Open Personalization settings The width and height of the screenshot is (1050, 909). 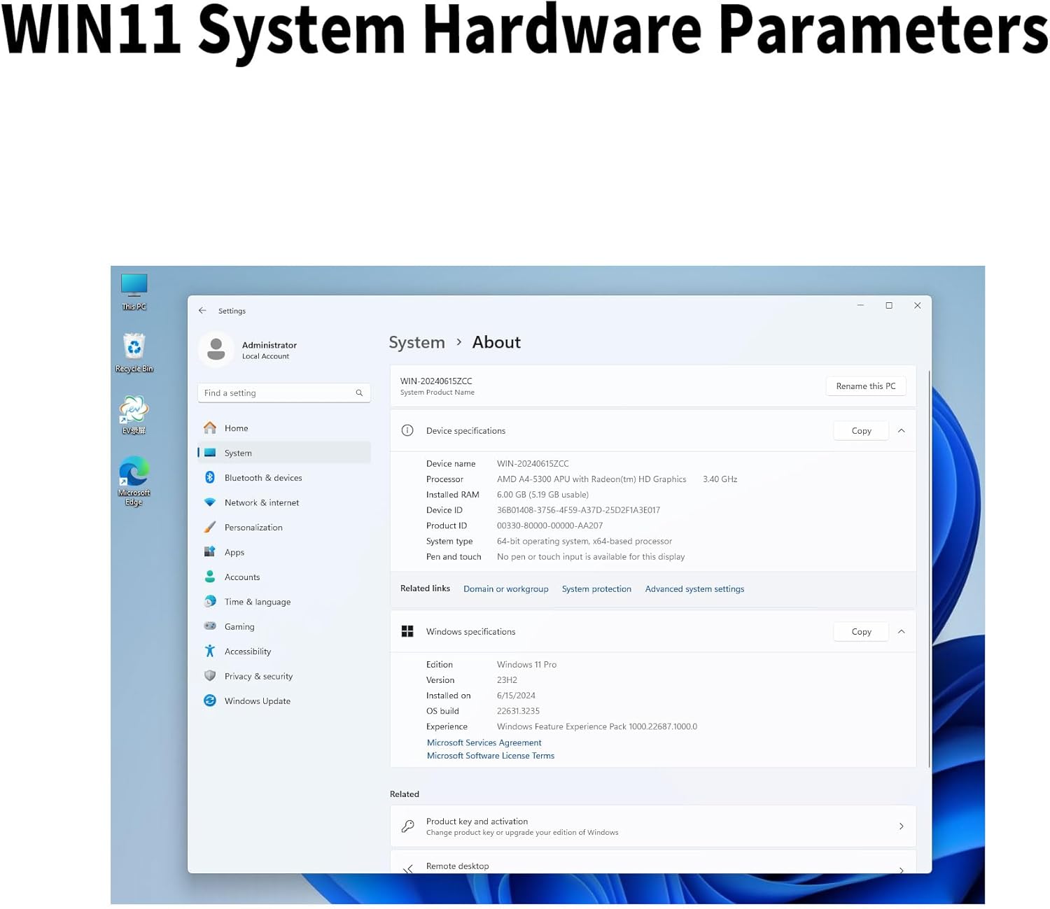[284, 528]
